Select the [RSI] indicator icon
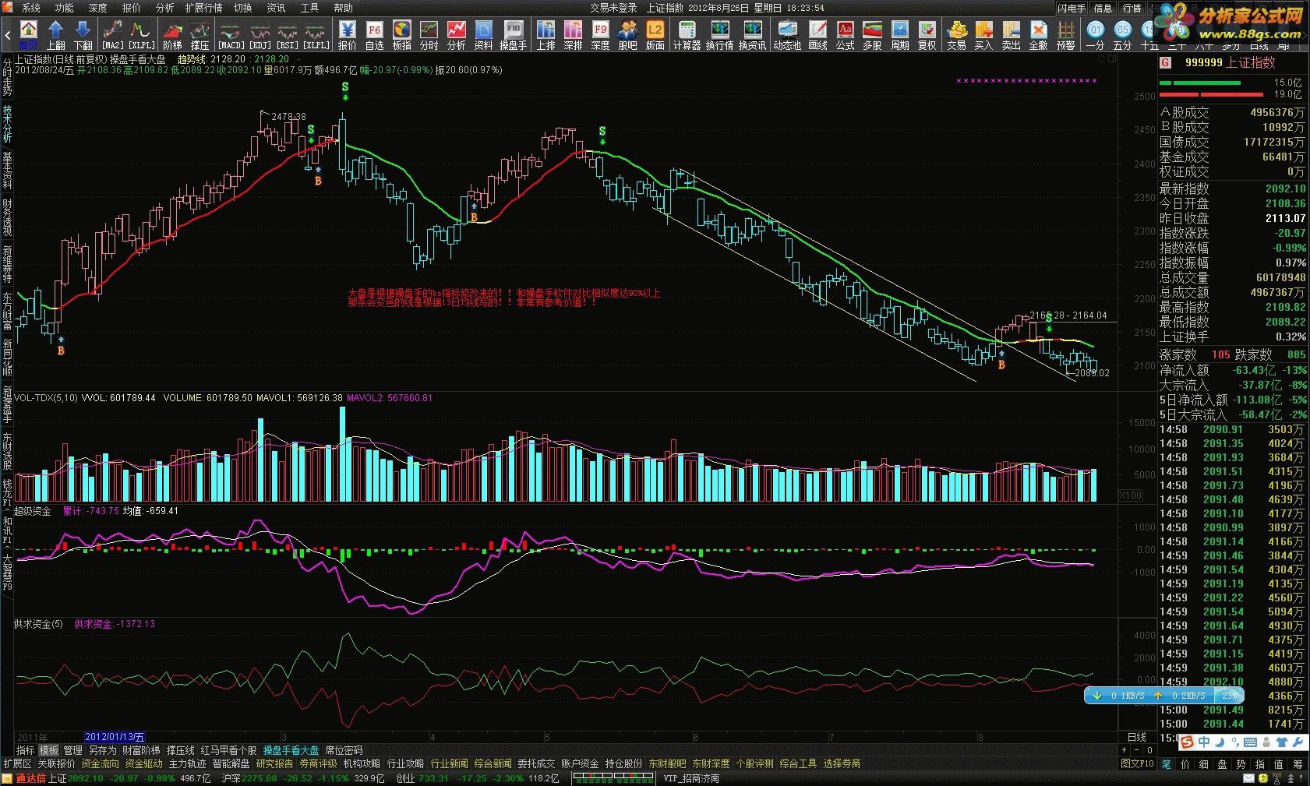Viewport: 1310px width, 786px height. (288, 35)
